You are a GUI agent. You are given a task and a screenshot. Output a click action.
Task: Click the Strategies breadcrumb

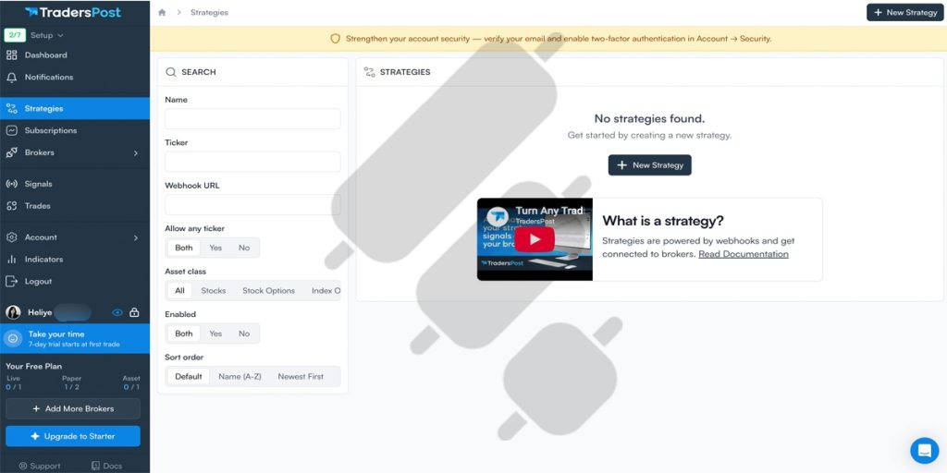coord(209,12)
